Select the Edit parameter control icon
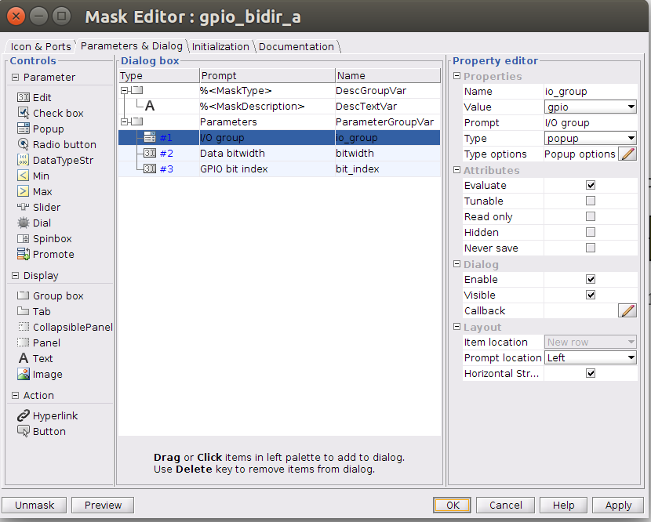 24,97
